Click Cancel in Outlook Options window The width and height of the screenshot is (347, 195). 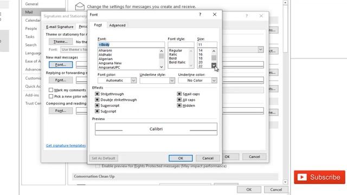click(276, 190)
